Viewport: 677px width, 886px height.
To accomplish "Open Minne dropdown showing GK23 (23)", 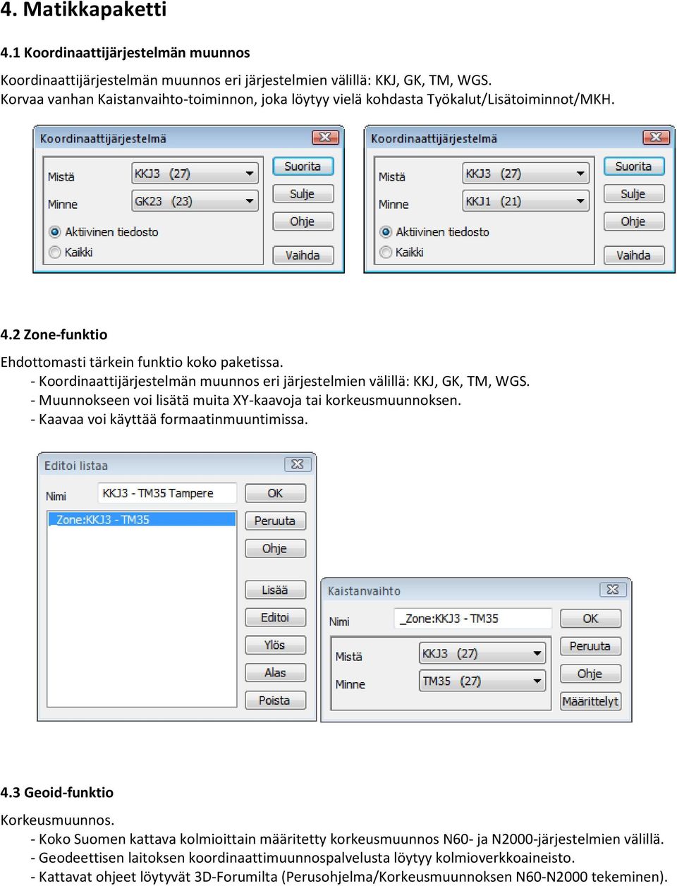I will point(195,201).
